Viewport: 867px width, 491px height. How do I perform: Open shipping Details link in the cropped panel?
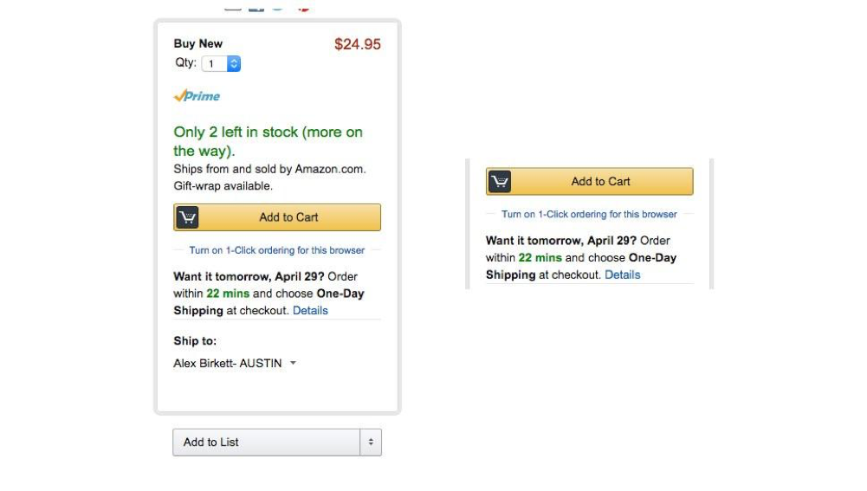pos(623,275)
